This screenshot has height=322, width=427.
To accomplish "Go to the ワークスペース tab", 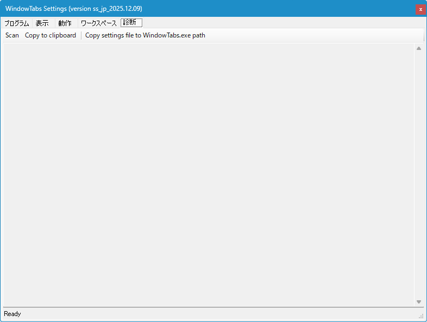I will (x=98, y=23).
